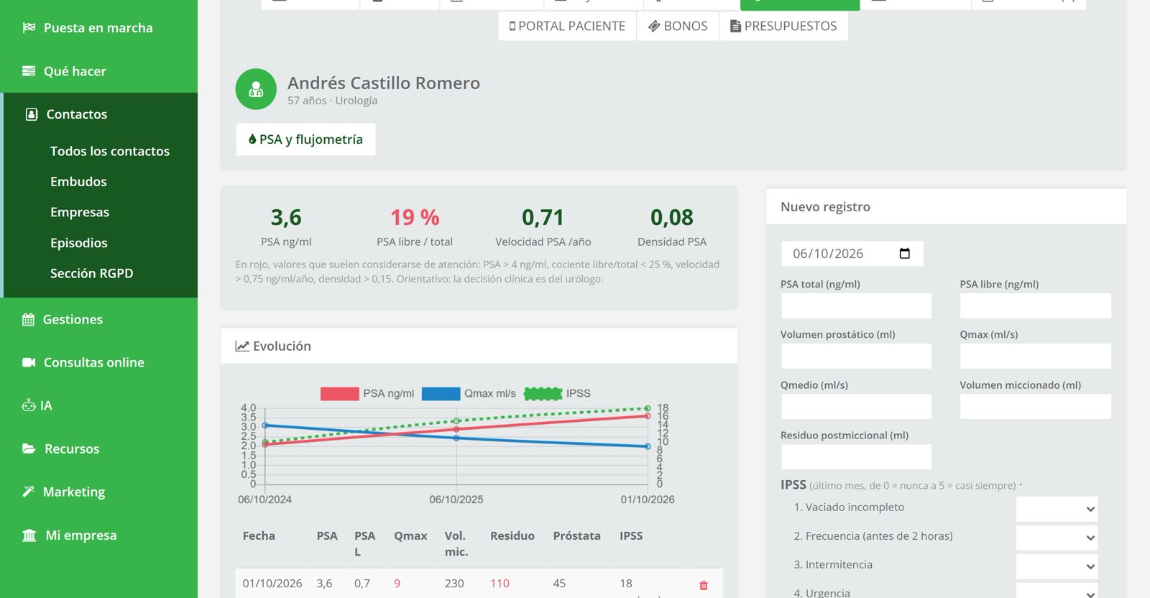
Task: Focus the Volumen prostático (ml) field
Action: 856,356
